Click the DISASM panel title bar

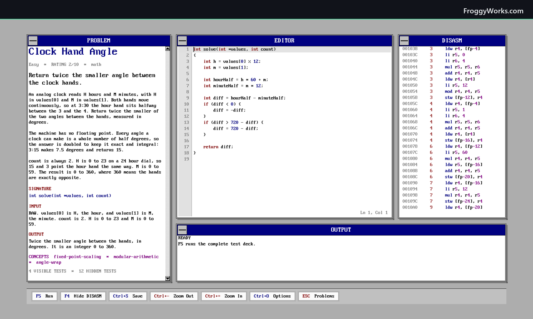coord(452,41)
